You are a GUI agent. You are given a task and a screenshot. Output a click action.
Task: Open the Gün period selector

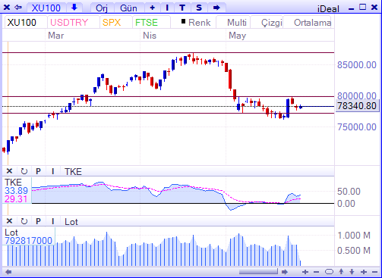coord(128,8)
